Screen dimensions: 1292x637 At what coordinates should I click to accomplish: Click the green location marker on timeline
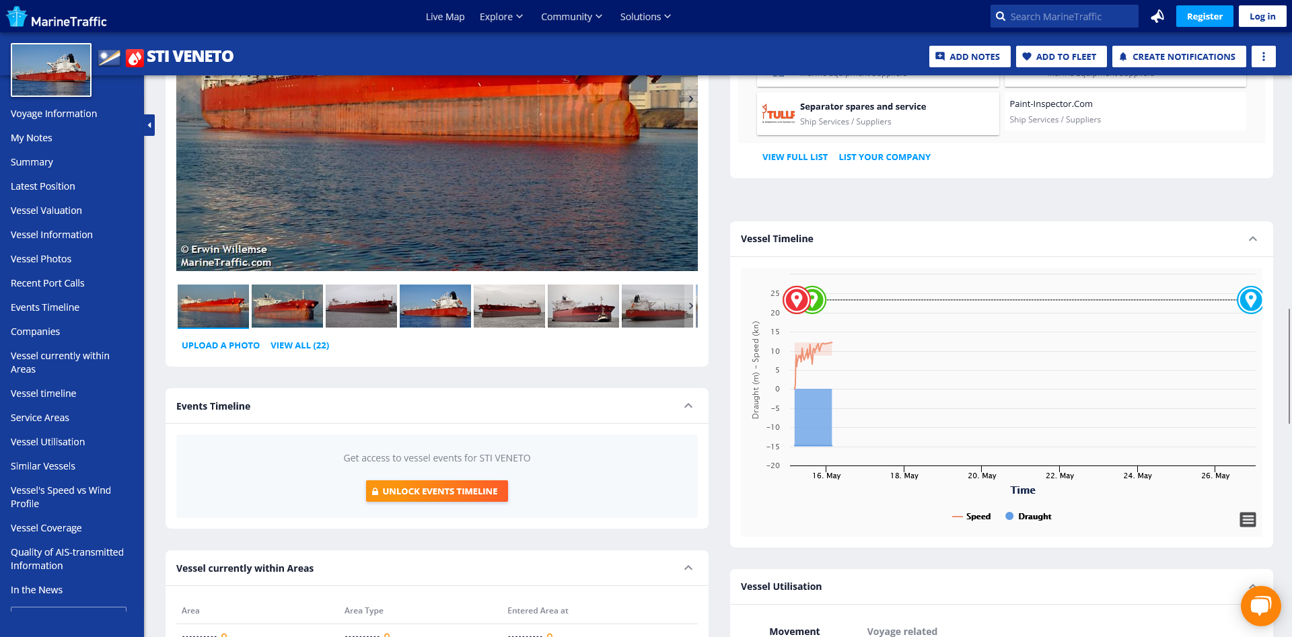coord(816,299)
